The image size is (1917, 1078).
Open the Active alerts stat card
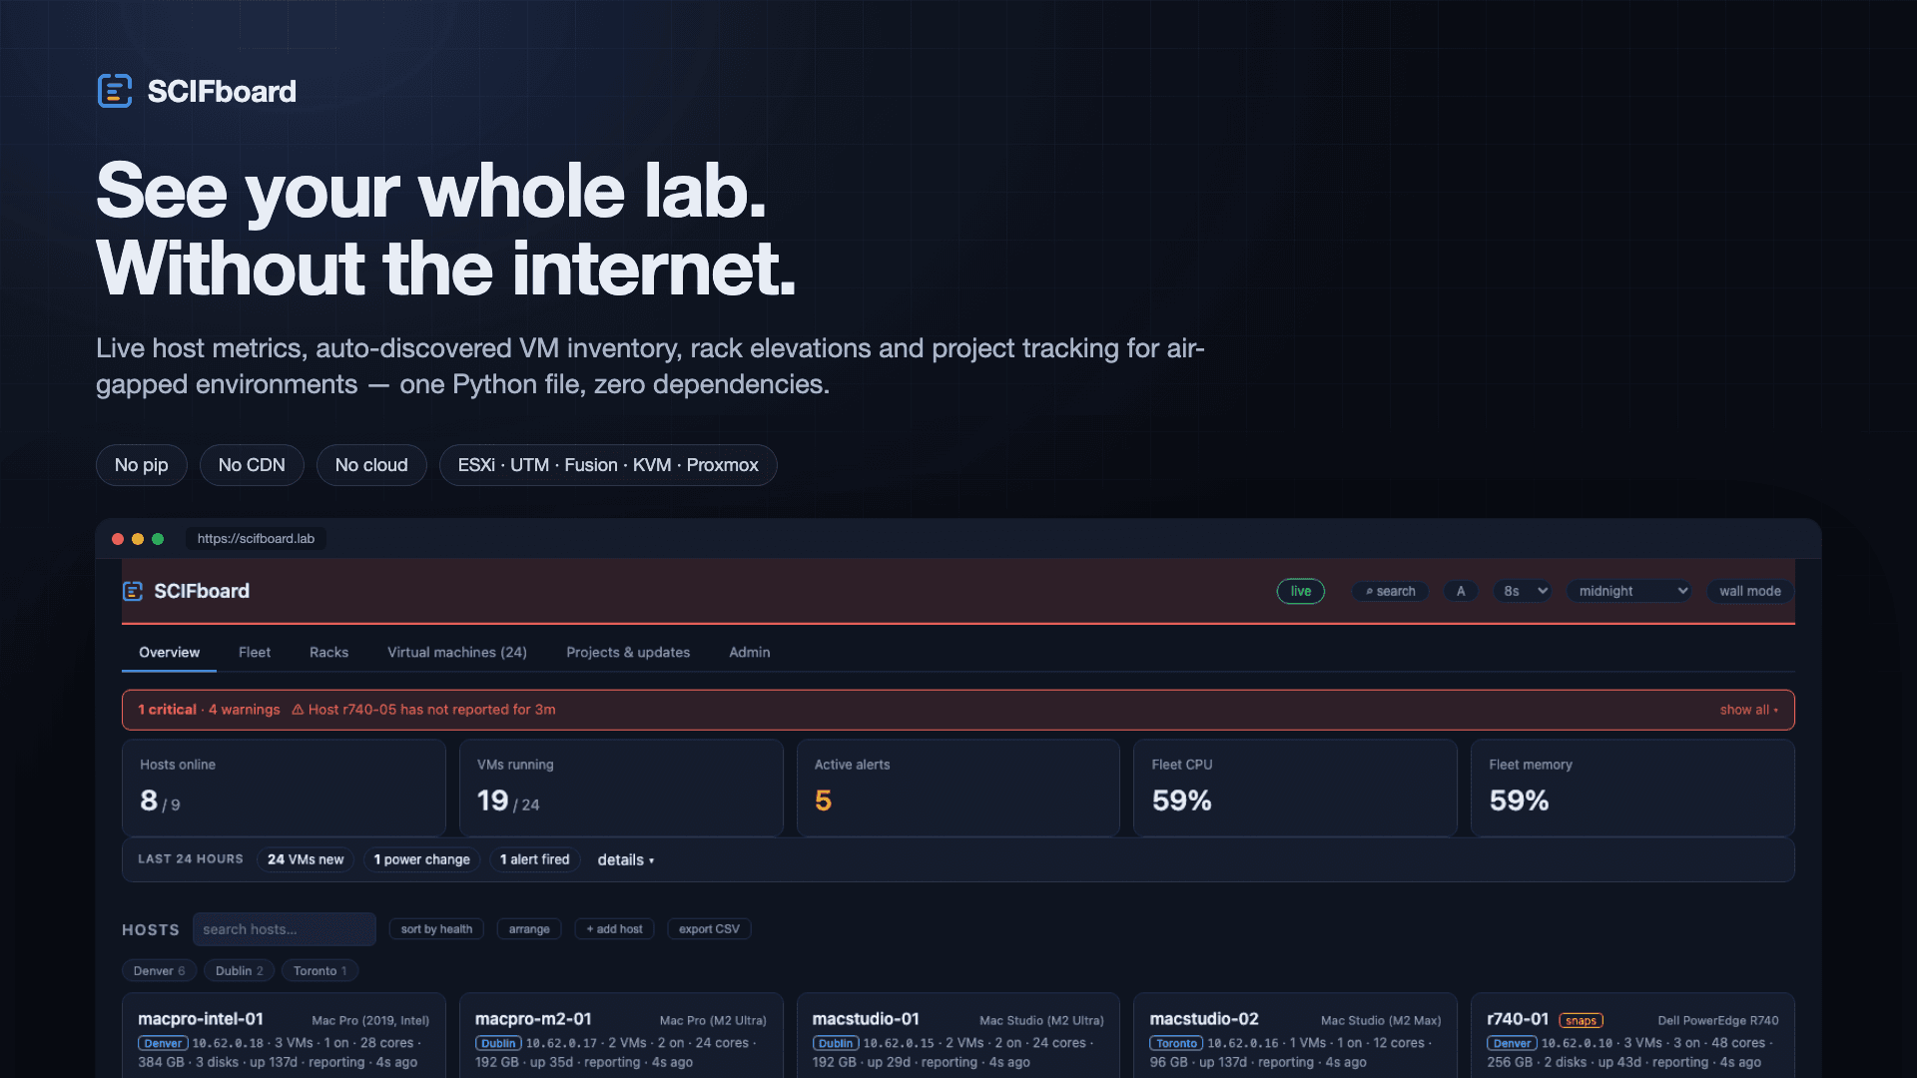tap(958, 788)
